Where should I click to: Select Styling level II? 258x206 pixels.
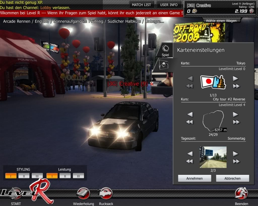click(x=24, y=176)
